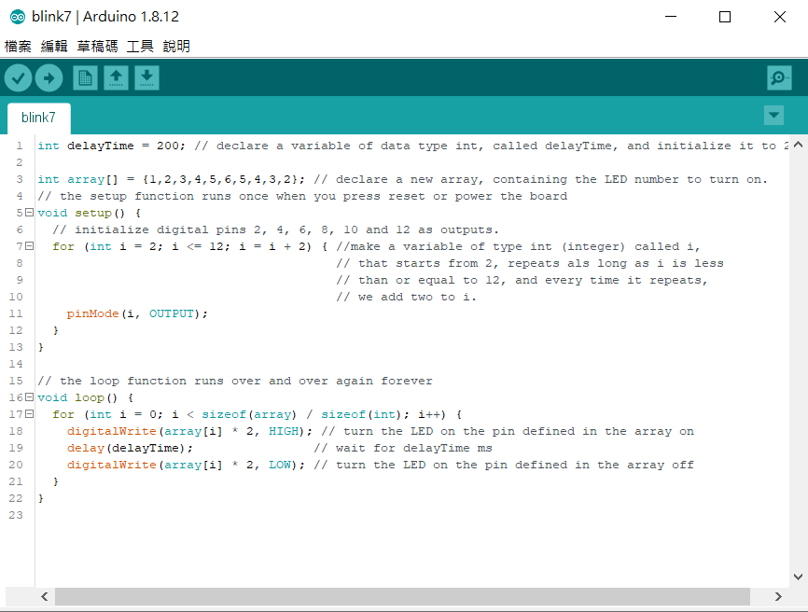
Task: Click the vertical scrollbar down arrow
Action: coord(798,577)
